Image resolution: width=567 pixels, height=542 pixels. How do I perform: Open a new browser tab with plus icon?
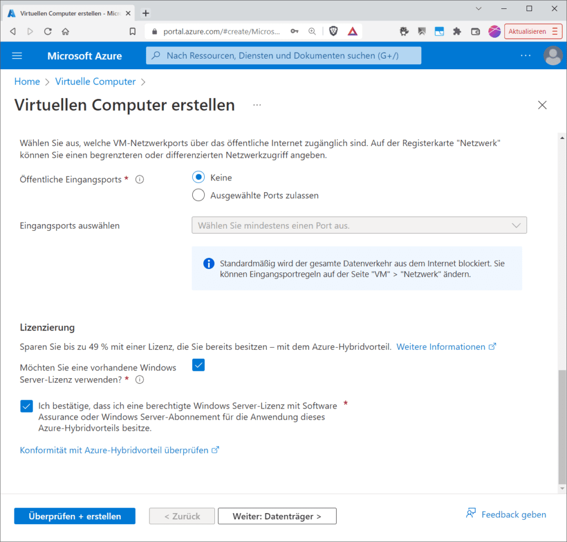146,13
